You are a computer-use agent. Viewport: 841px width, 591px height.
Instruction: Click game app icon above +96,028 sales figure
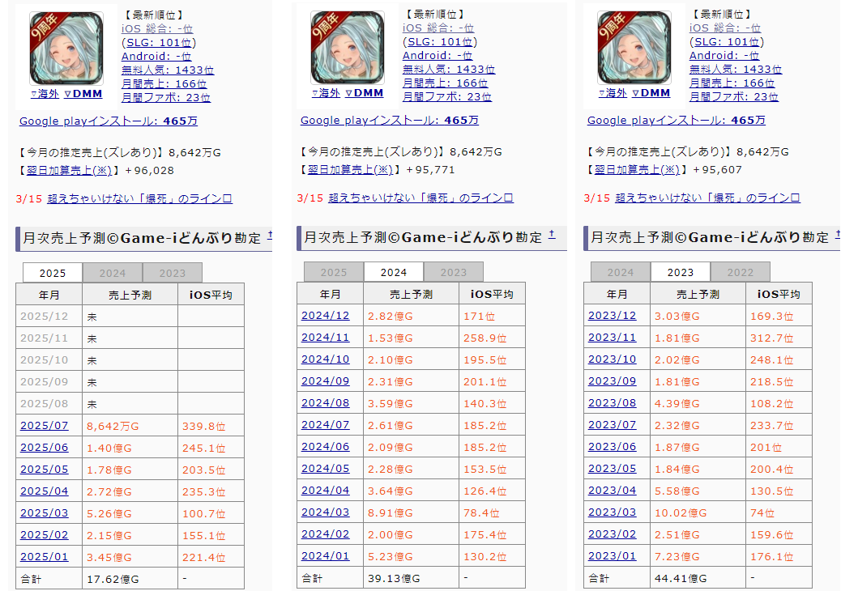point(66,49)
